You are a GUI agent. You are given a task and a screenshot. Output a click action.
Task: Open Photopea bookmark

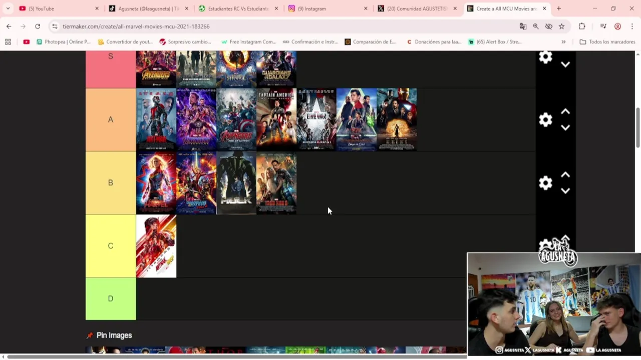64,42
